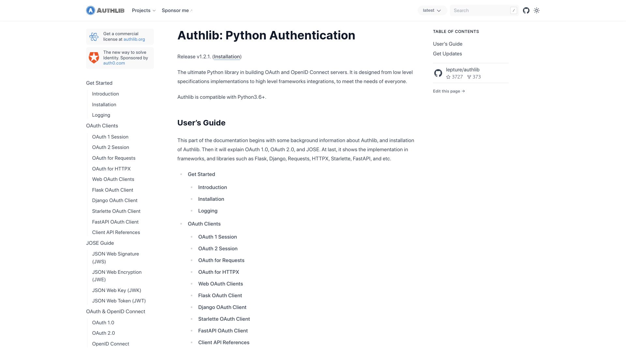This screenshot has height=352, width=626.
Task: Select Introduction in the left sidebar
Action: [105, 94]
